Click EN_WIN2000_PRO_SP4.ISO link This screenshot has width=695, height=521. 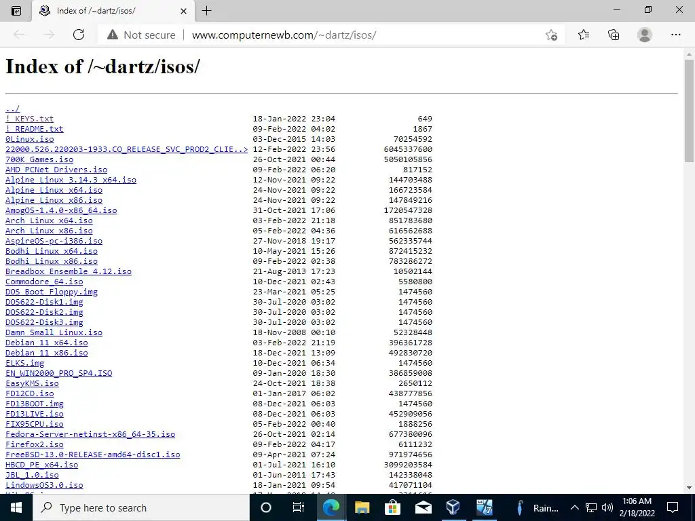pyautogui.click(x=58, y=374)
